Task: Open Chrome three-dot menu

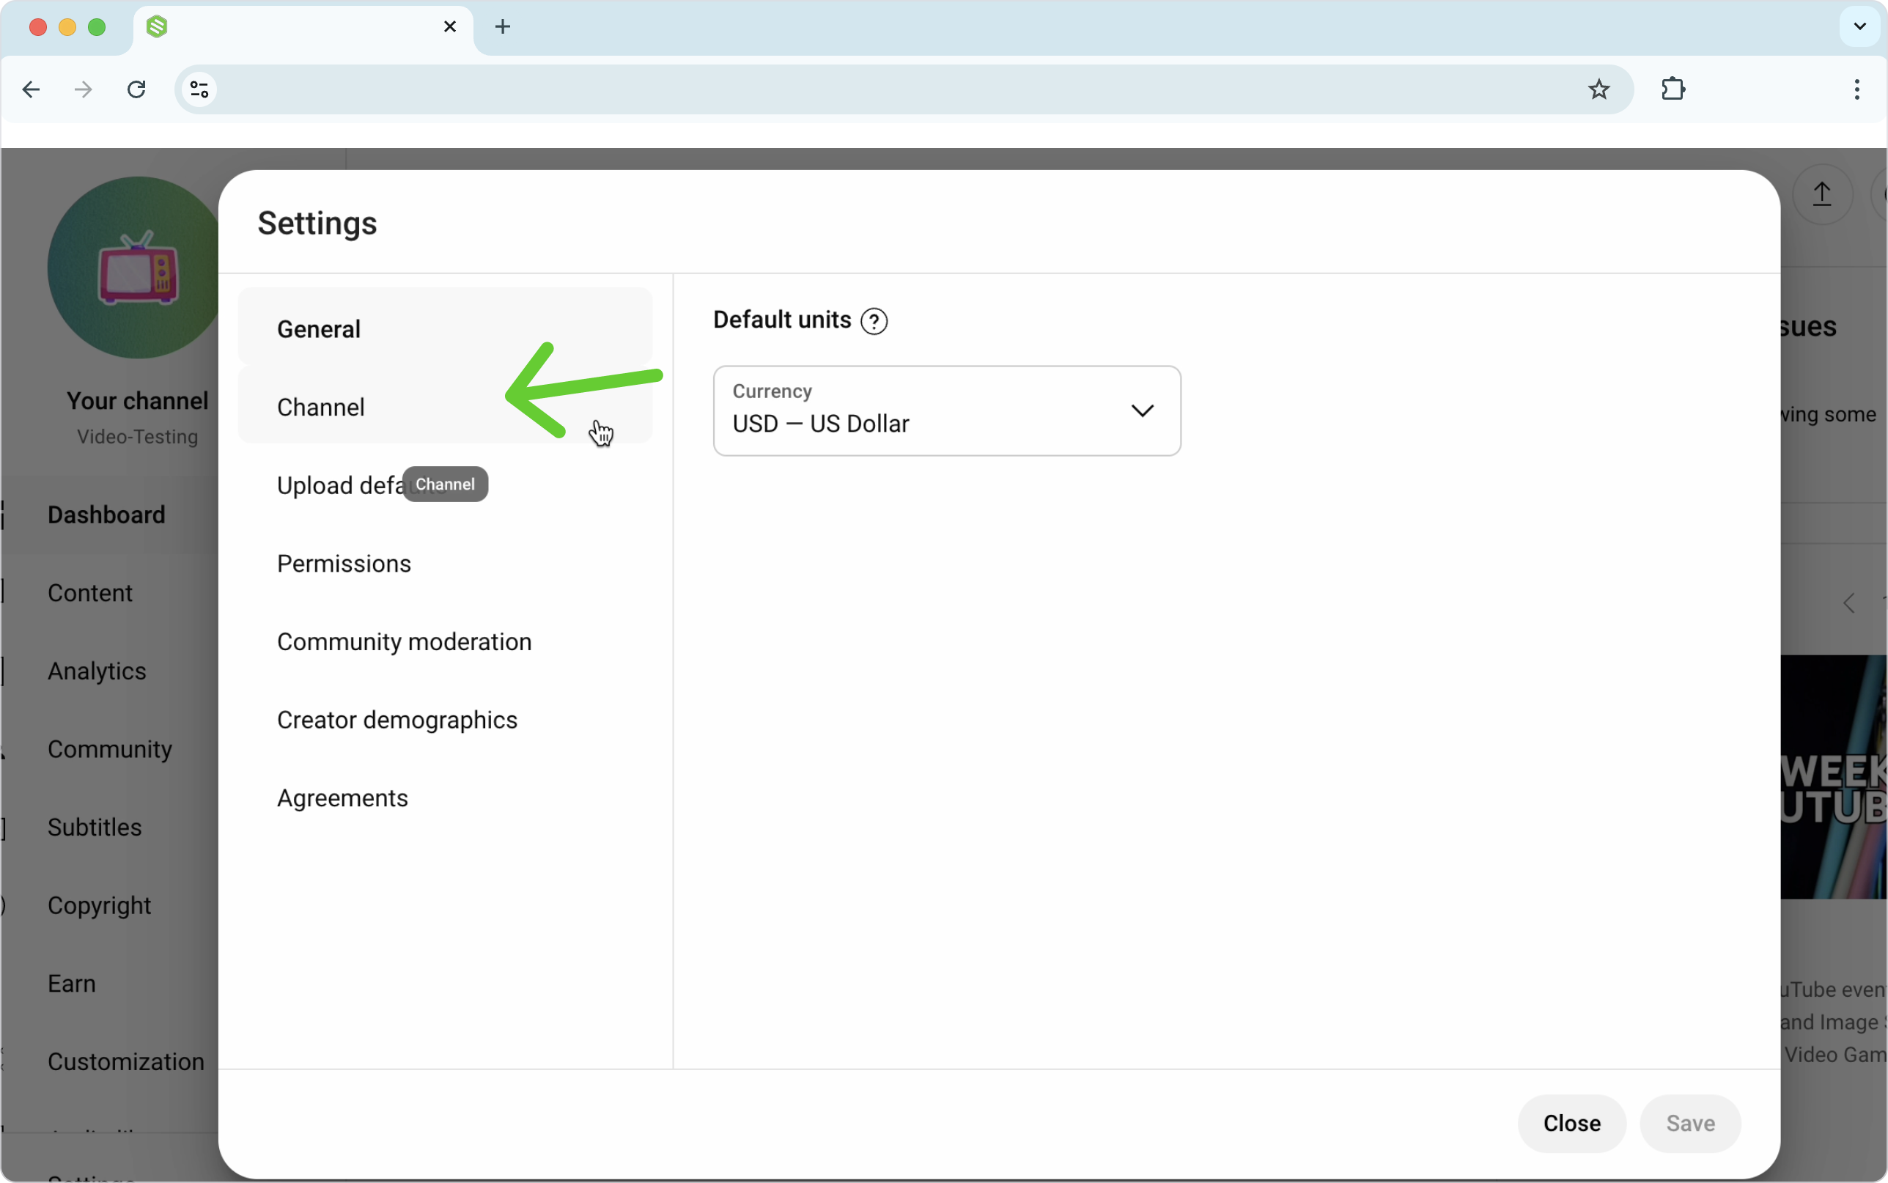Action: pyautogui.click(x=1856, y=89)
